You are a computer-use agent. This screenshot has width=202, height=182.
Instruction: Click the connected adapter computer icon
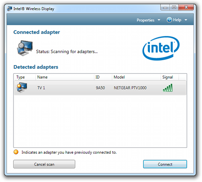tap(25, 48)
